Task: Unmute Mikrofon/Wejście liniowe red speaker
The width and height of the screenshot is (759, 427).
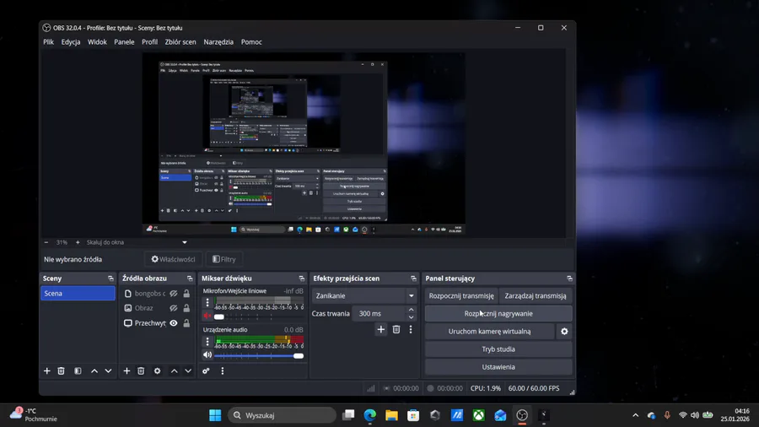Action: tap(207, 316)
